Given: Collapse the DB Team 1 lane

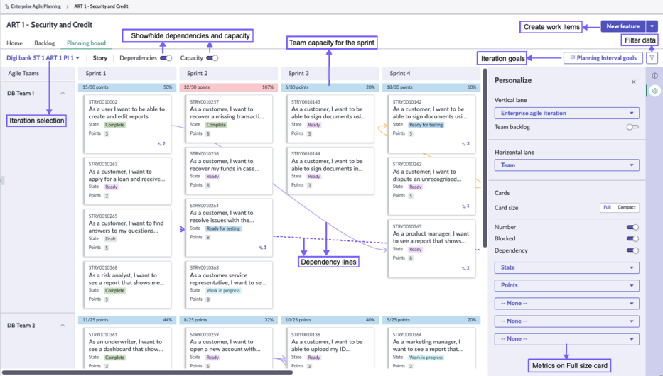Looking at the screenshot, I should (x=63, y=93).
